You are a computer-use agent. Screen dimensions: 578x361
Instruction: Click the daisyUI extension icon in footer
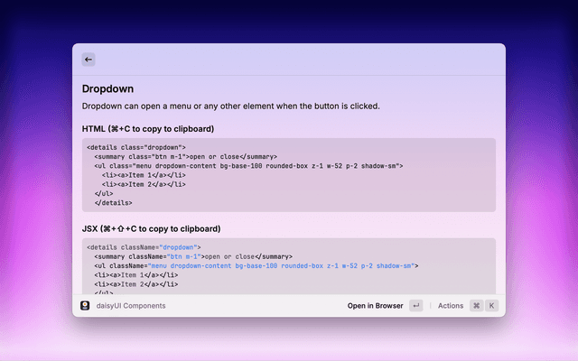click(x=85, y=306)
